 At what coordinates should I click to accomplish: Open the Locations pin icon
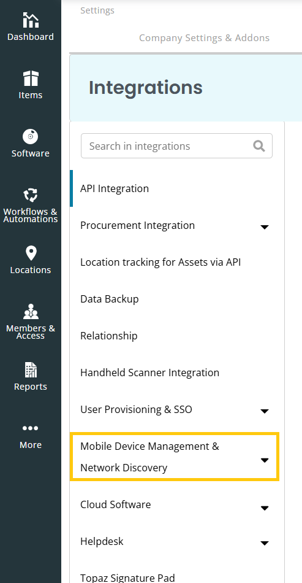click(x=31, y=253)
